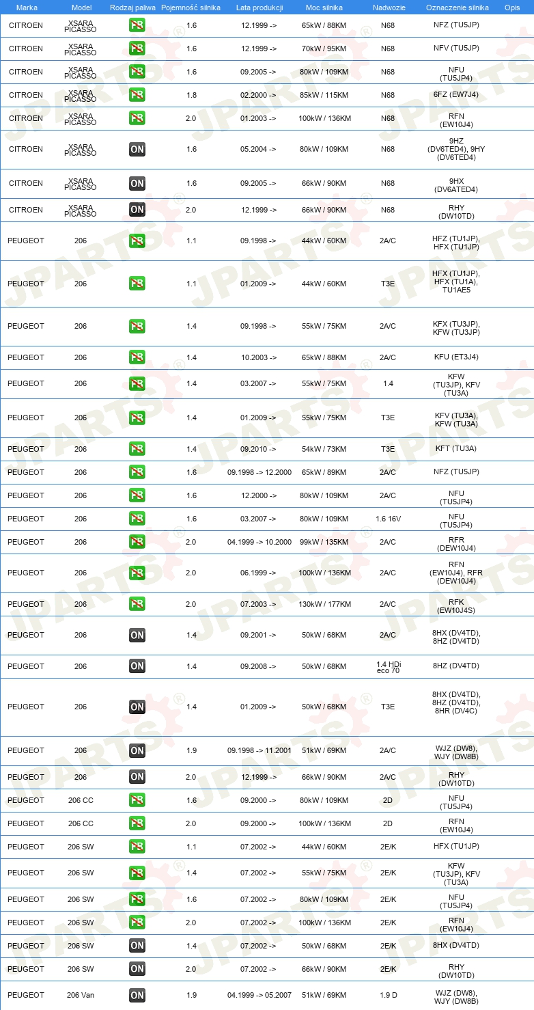
Task: Select diesel ON icon in 206 Van row
Action: pos(137,996)
